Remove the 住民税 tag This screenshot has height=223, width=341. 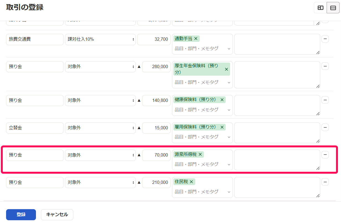pos(191,182)
